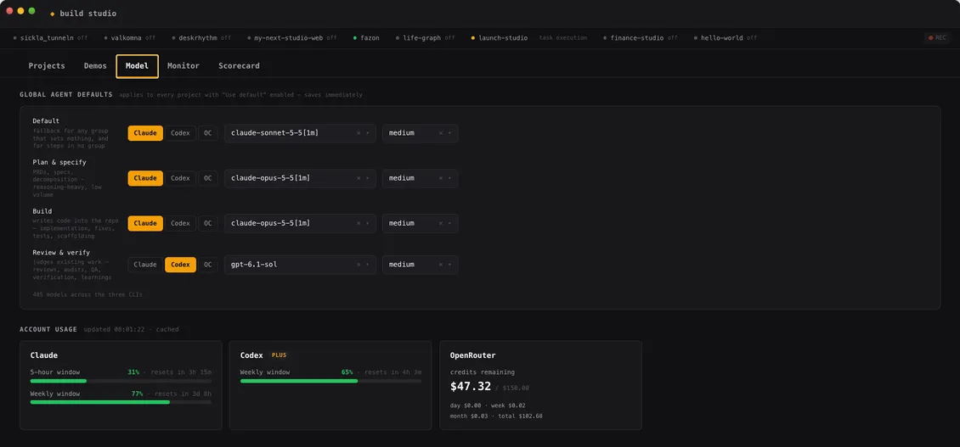This screenshot has height=447, width=960.
Task: Open the valkomna project
Action: point(129,38)
